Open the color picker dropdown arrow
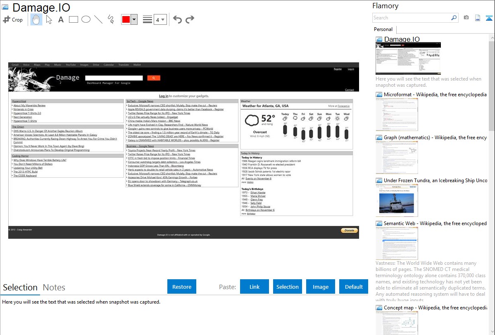Viewport: 495px width, 335px height. point(134,19)
